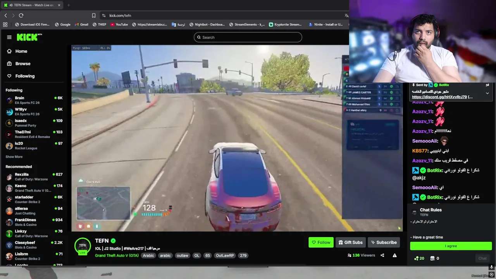The width and height of the screenshot is (496, 279).
Task: Open allieraa Just Chatting channel
Action: pyautogui.click(x=34, y=211)
